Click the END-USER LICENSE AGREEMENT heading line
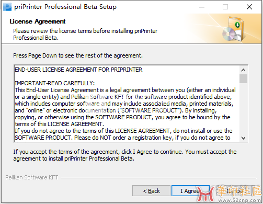The image size is (263, 204). tap(78, 70)
